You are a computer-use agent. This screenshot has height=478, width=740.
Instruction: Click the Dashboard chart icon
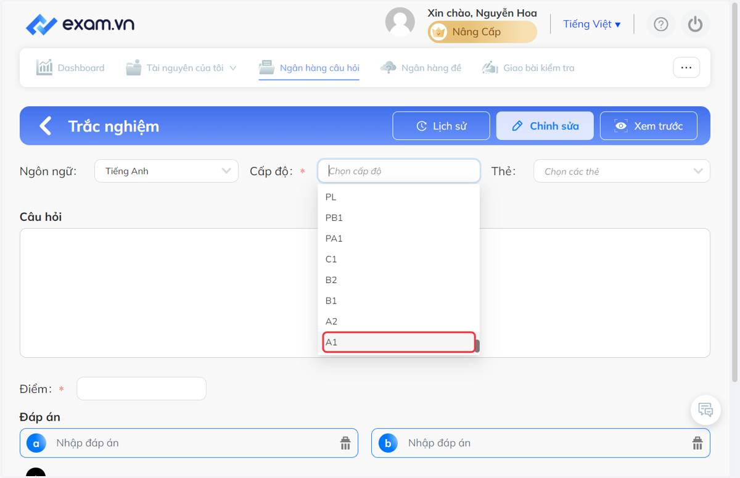44,67
